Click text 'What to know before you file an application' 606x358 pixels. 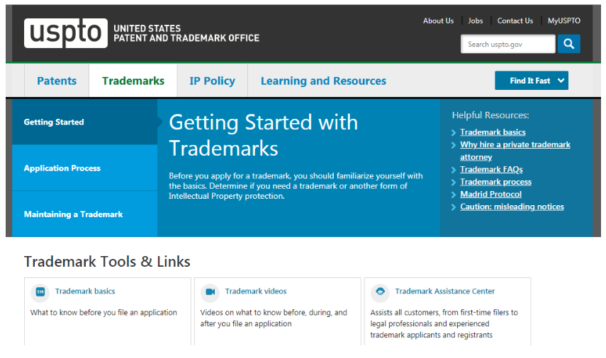(x=103, y=313)
